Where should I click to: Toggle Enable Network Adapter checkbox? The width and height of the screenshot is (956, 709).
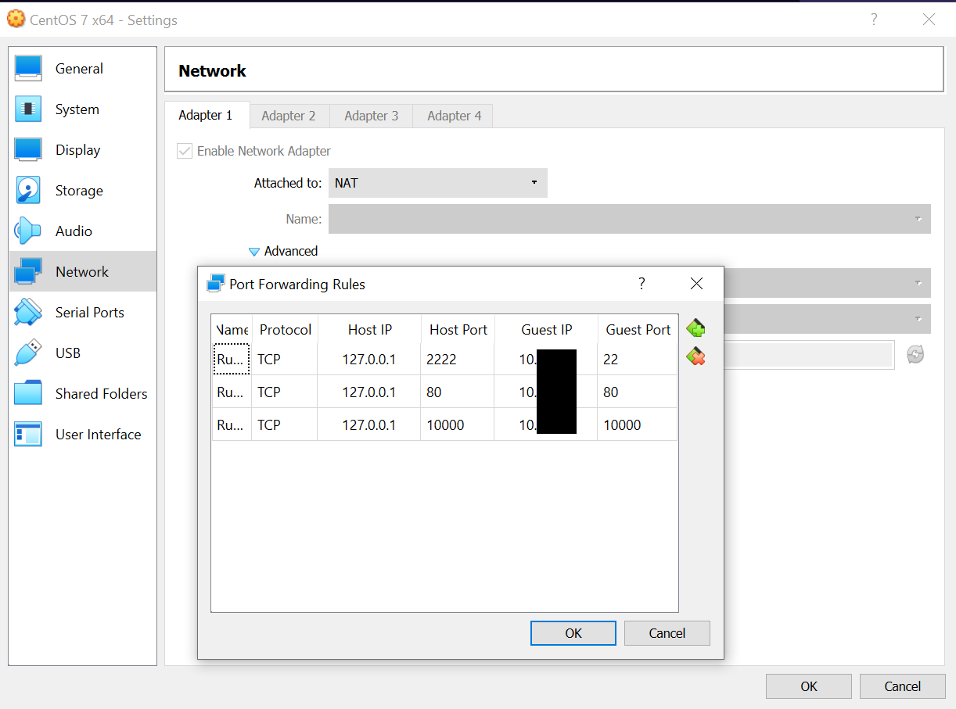click(x=185, y=151)
